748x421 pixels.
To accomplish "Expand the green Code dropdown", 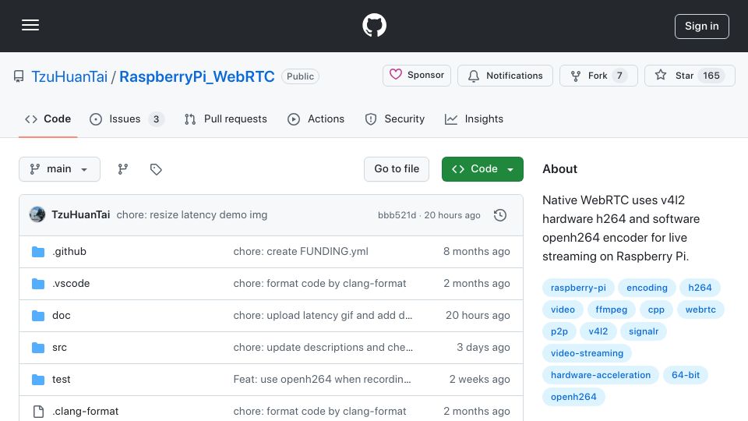I will 482,169.
